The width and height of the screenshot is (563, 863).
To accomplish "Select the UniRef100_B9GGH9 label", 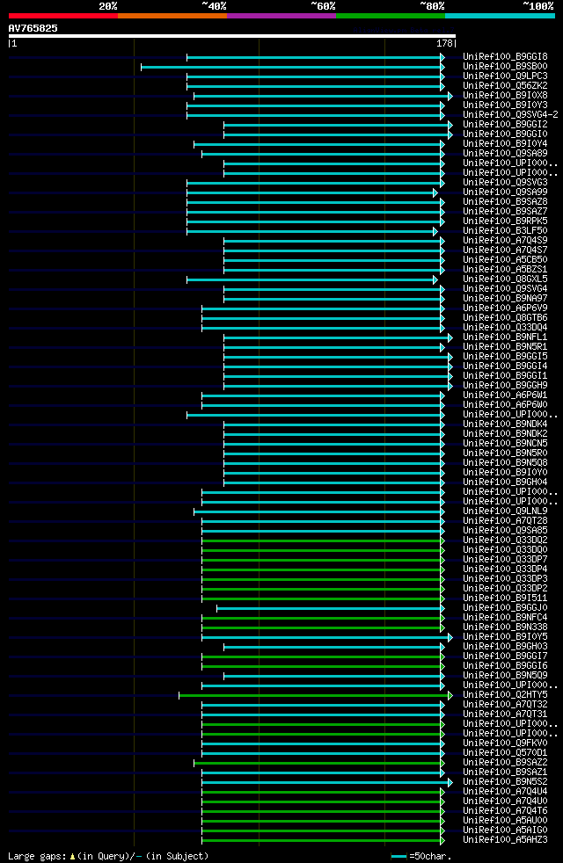I will [x=505, y=385].
